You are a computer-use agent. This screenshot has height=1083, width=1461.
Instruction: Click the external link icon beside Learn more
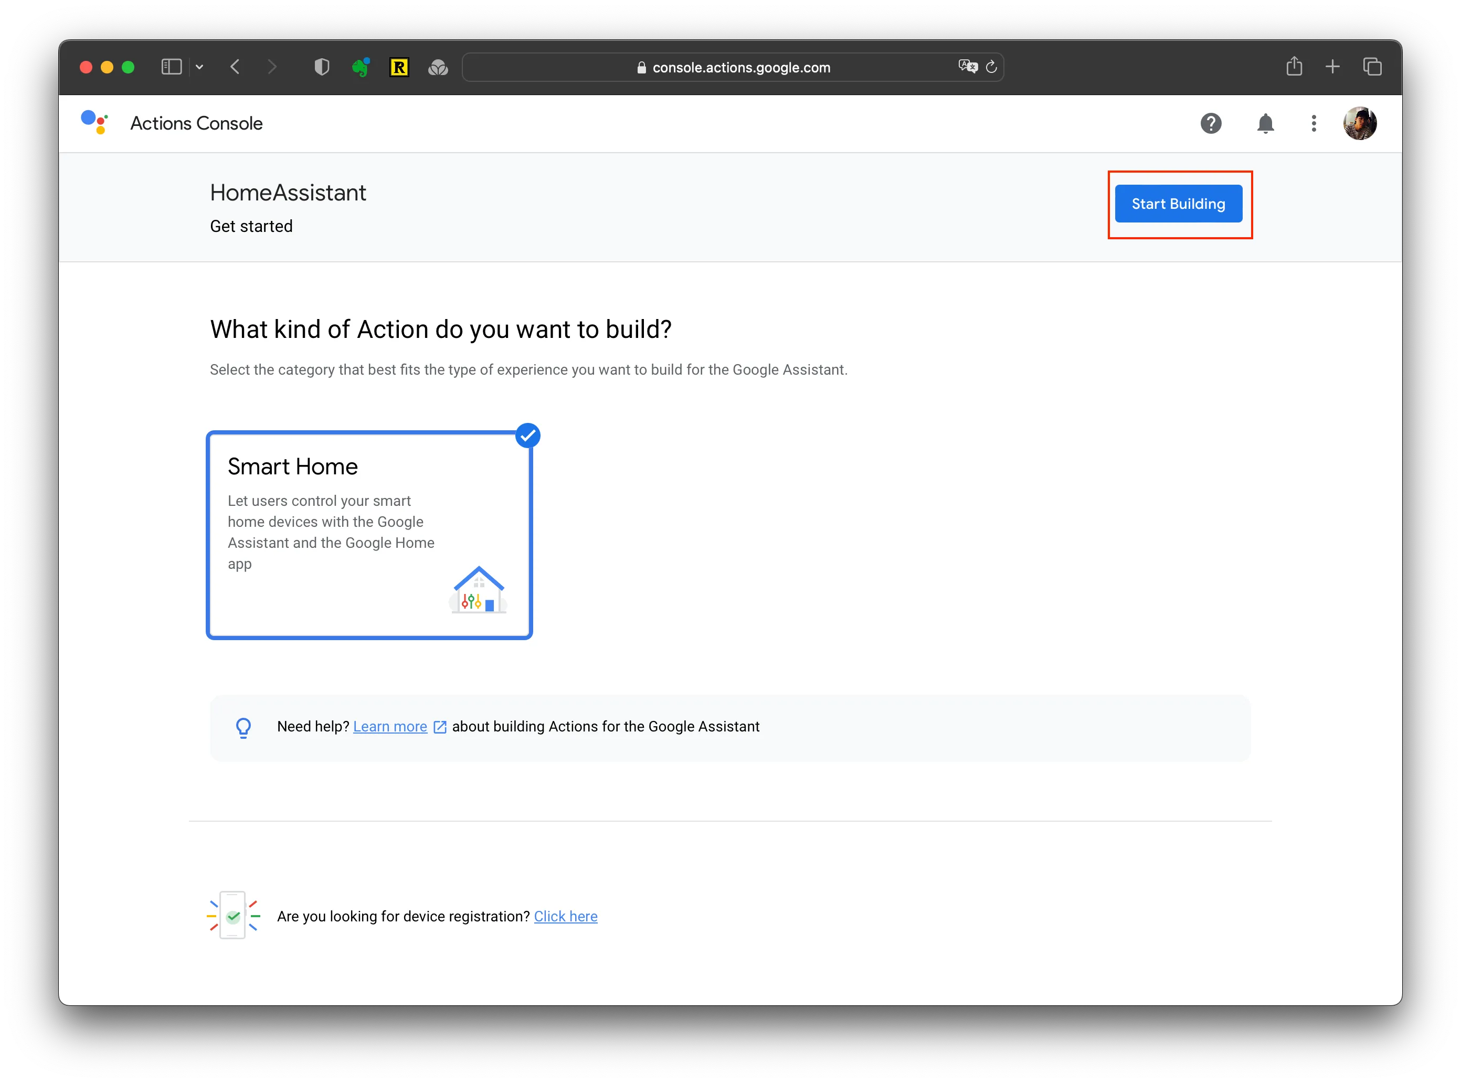click(440, 727)
